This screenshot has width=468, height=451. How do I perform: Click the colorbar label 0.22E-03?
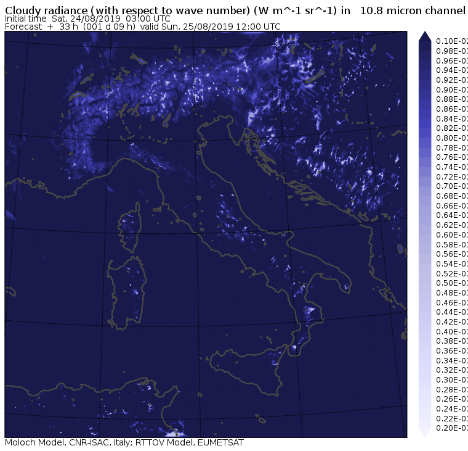[452, 419]
